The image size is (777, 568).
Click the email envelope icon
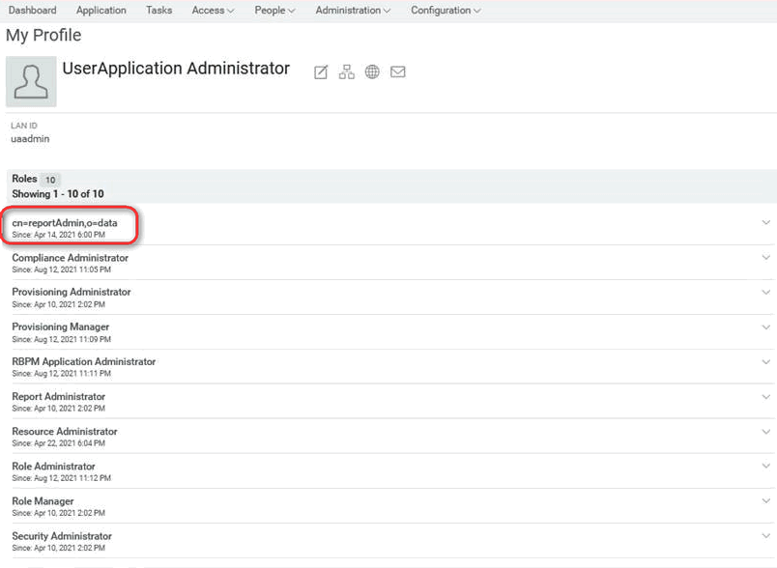(397, 72)
